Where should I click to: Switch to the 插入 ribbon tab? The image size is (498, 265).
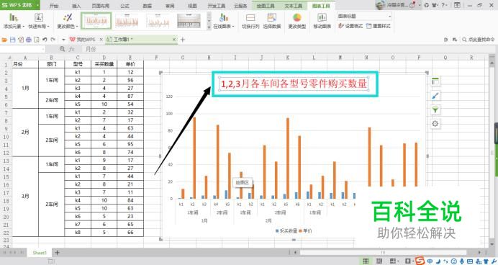[x=76, y=6]
